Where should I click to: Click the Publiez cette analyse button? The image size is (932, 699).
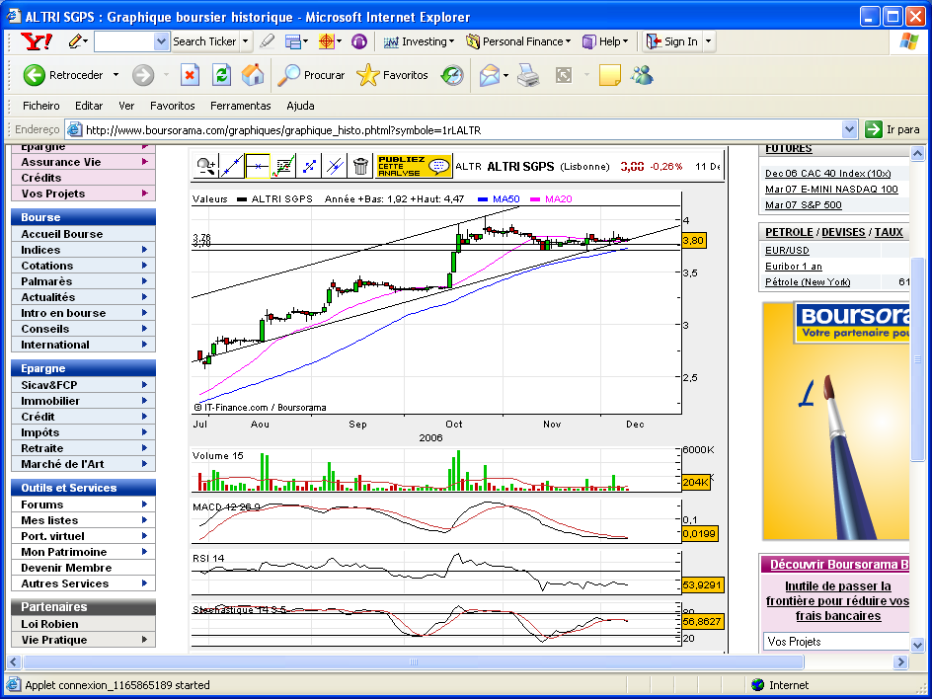point(414,166)
